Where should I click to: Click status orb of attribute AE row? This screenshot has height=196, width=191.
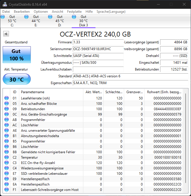point(7,130)
